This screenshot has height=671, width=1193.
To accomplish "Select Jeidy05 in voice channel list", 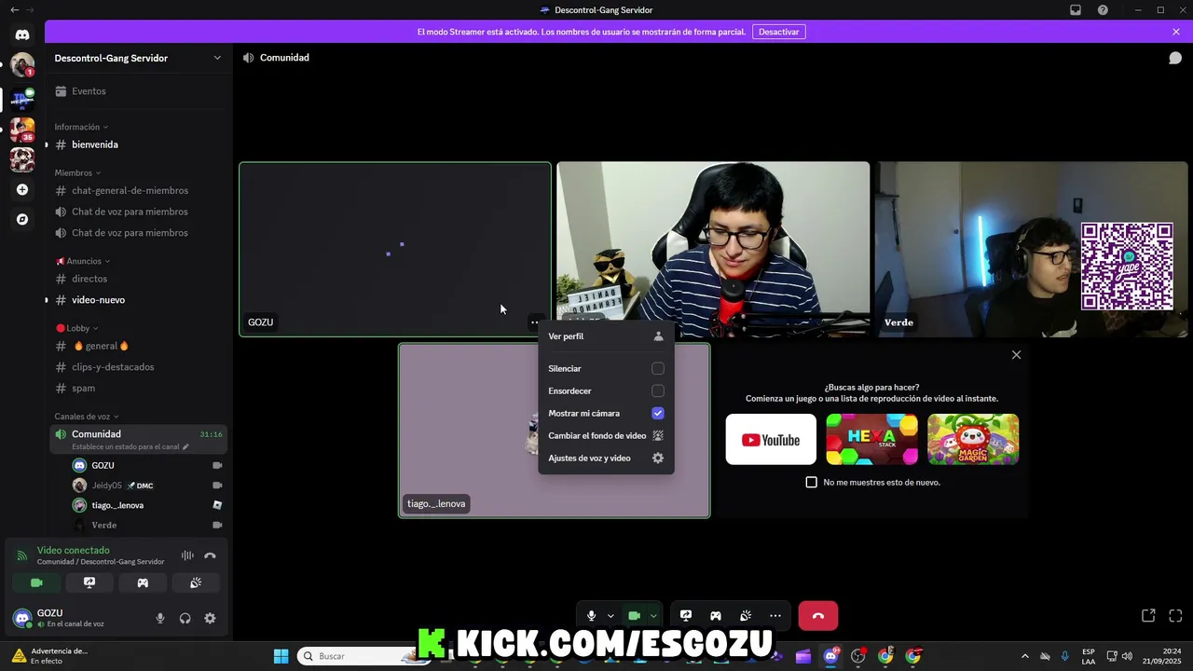I will (147, 486).
